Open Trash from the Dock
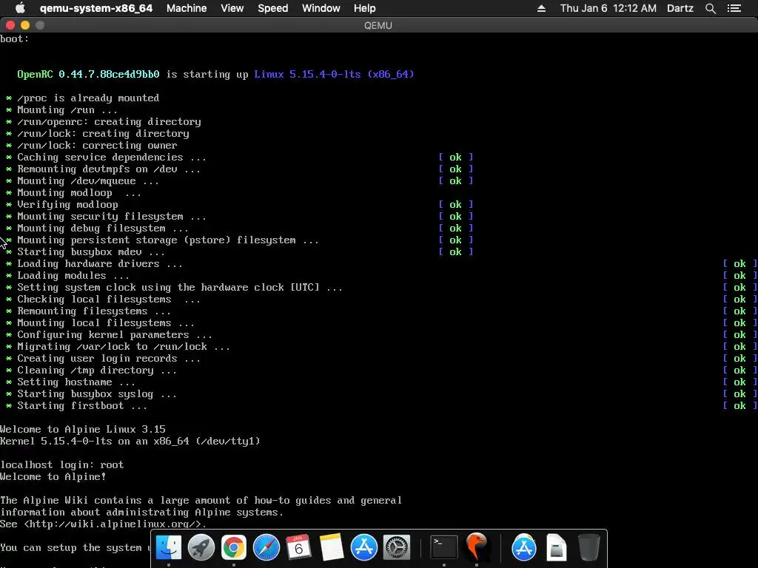Image resolution: width=758 pixels, height=568 pixels. coord(588,547)
